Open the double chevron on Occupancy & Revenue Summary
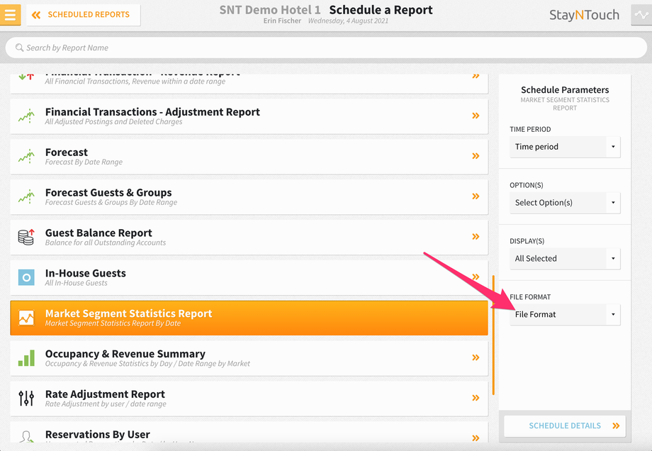652x451 pixels. (x=476, y=358)
